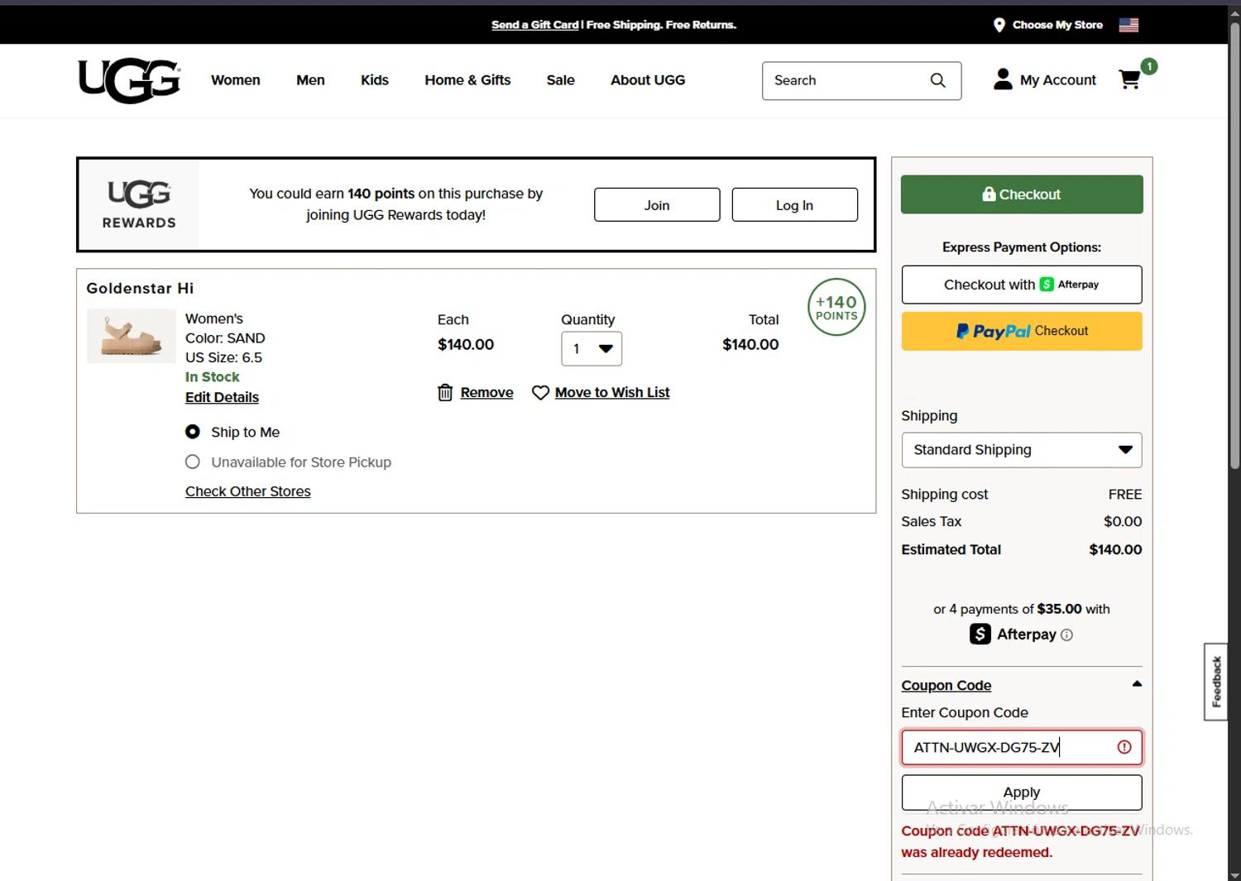Viewport: 1241px width, 881px height.
Task: Click the 'Color: SAND' text
Action: (225, 338)
